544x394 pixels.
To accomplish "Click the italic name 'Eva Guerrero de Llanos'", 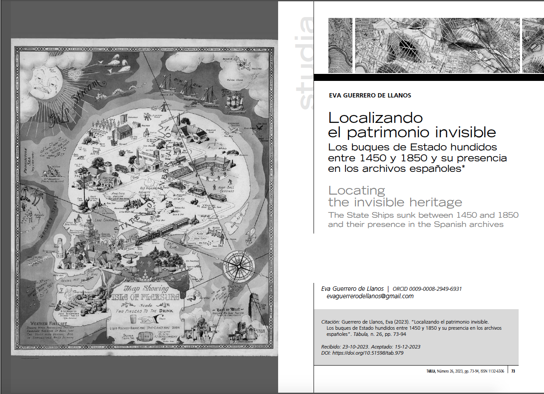I will 352,289.
